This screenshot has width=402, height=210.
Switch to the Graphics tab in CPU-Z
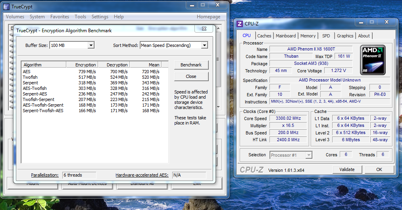pyautogui.click(x=345, y=36)
